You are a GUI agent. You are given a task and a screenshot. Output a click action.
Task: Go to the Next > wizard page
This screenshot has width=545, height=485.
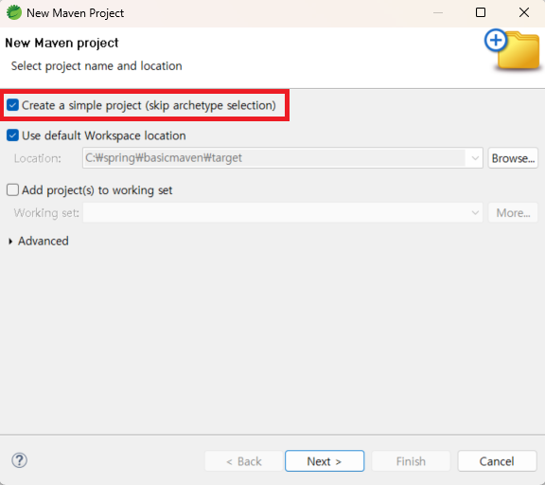click(x=325, y=461)
